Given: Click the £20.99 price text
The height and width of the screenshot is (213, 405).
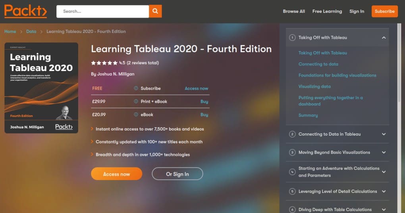Looking at the screenshot, I should [x=98, y=115].
